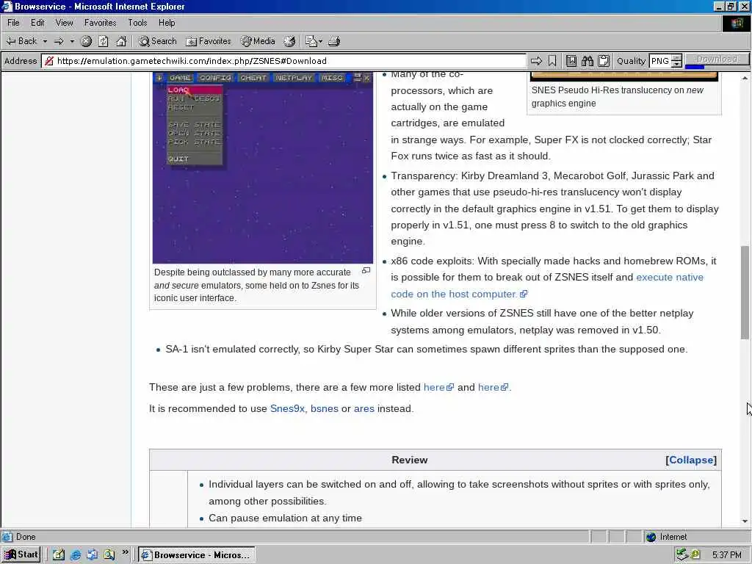Click the Outlook Express quick launch icon
752x564 pixels.
point(92,555)
